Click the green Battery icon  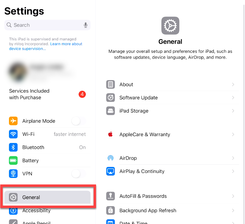click(x=13, y=161)
